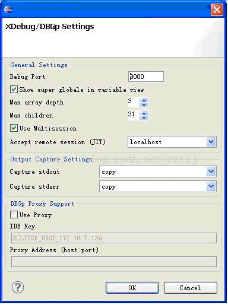Open the Capture stdout dropdown

click(211, 171)
